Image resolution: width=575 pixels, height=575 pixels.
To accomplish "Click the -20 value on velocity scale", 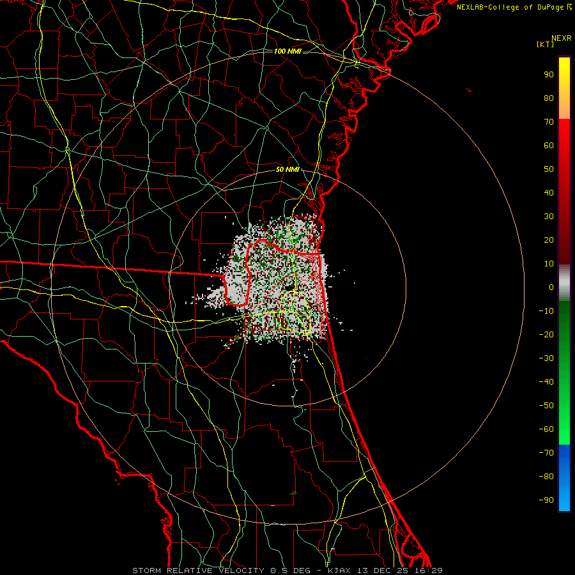I will coord(546,334).
